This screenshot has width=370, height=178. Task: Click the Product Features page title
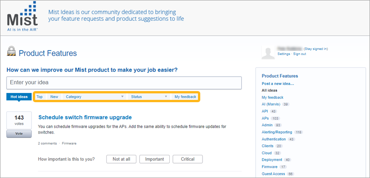point(48,53)
